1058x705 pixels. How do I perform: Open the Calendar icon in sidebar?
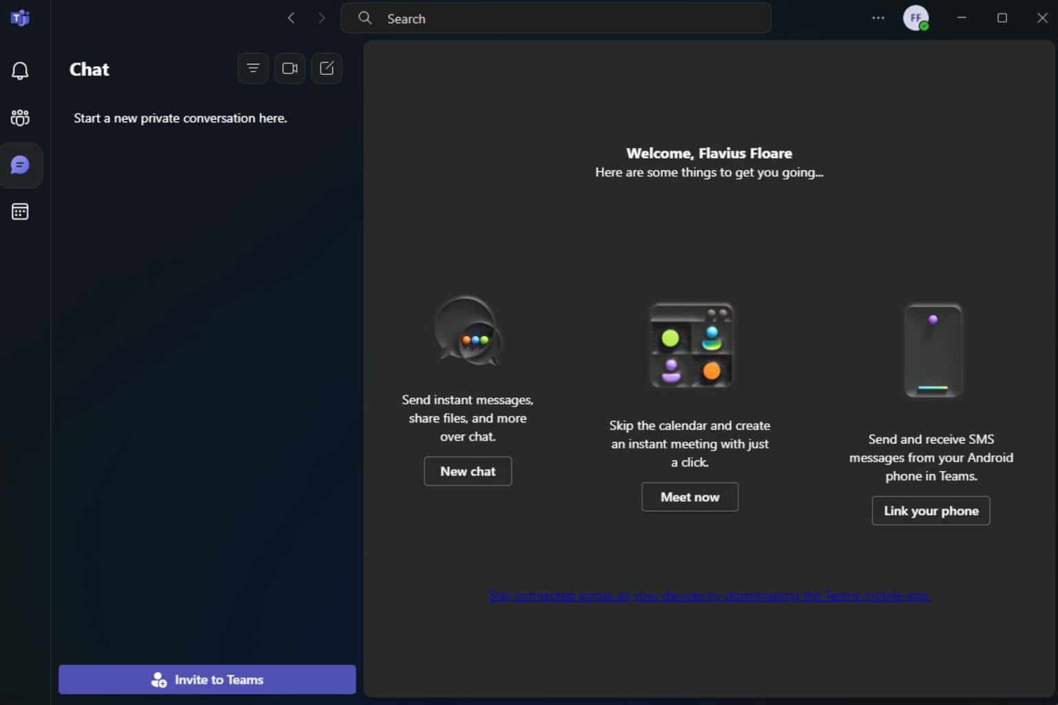20,211
